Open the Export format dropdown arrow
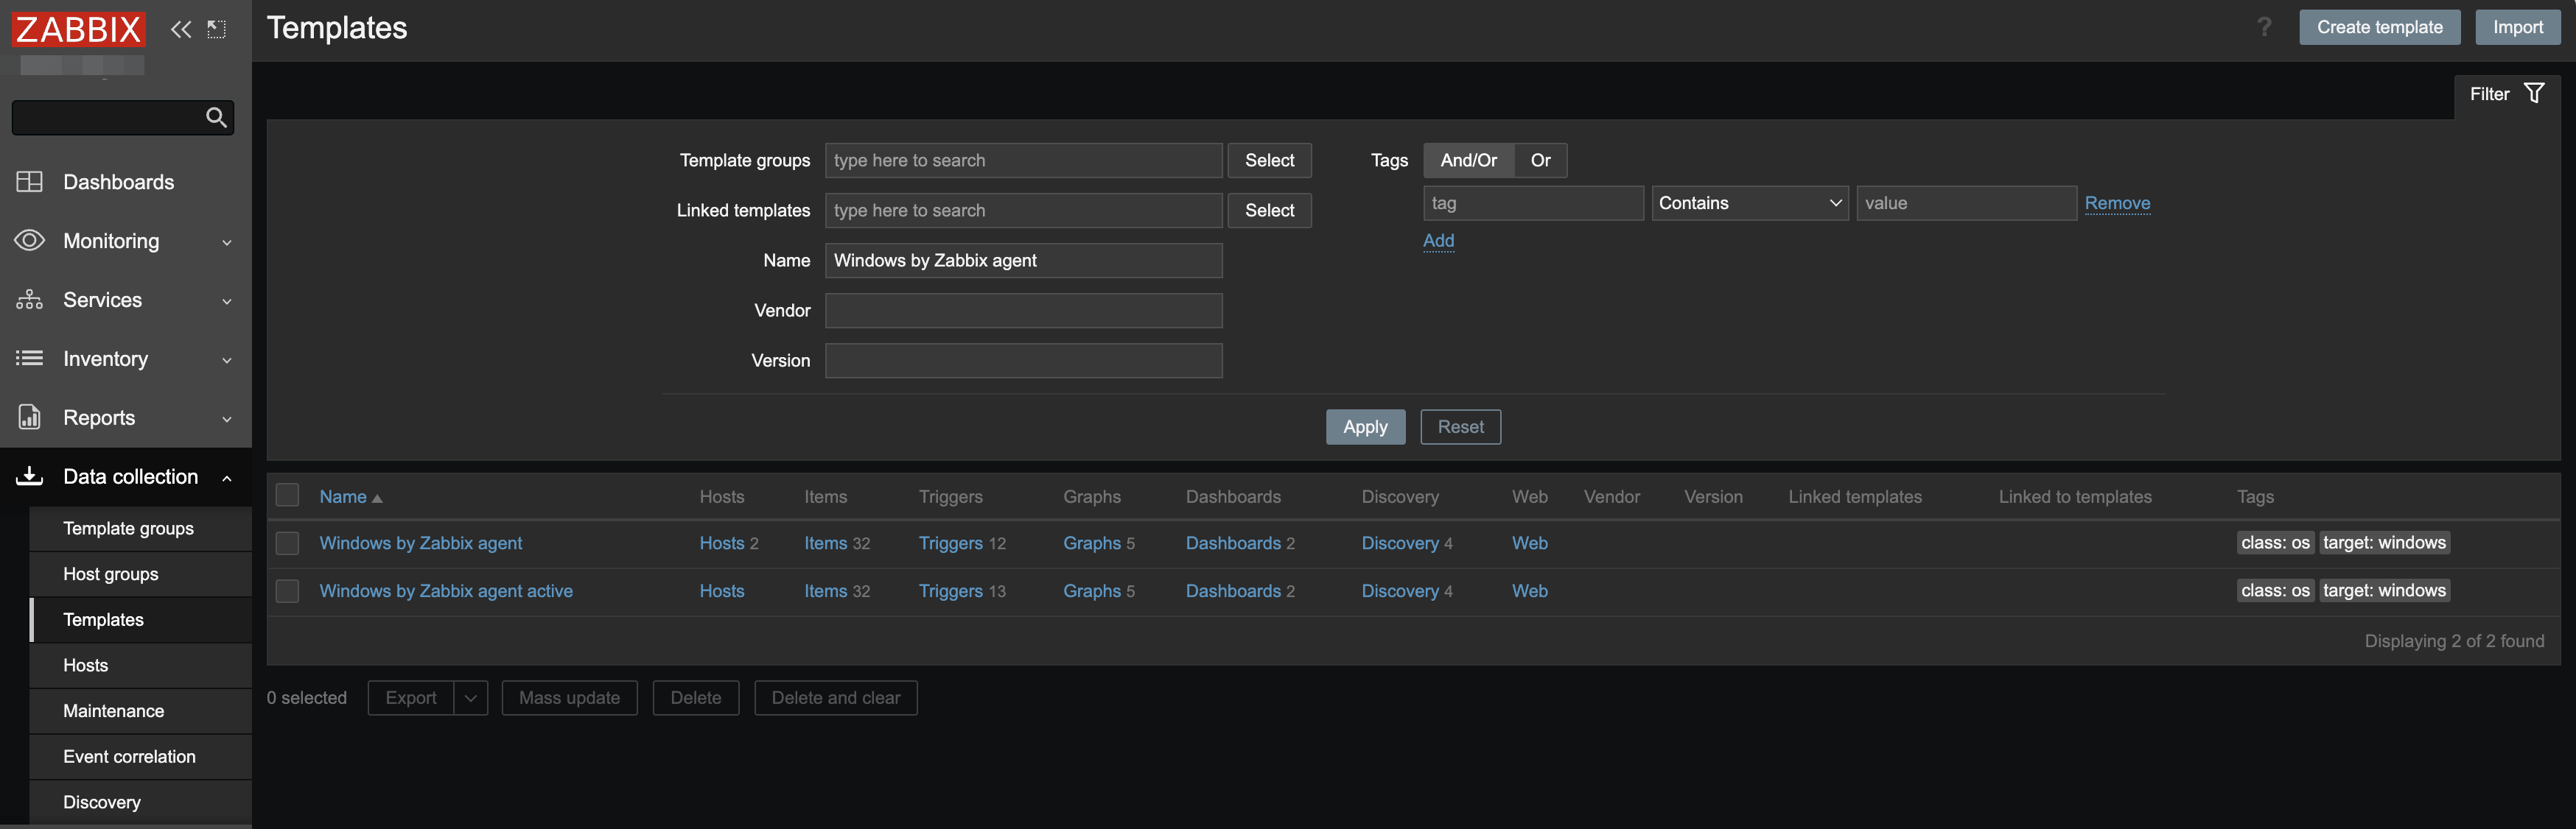The image size is (2576, 829). 470,698
